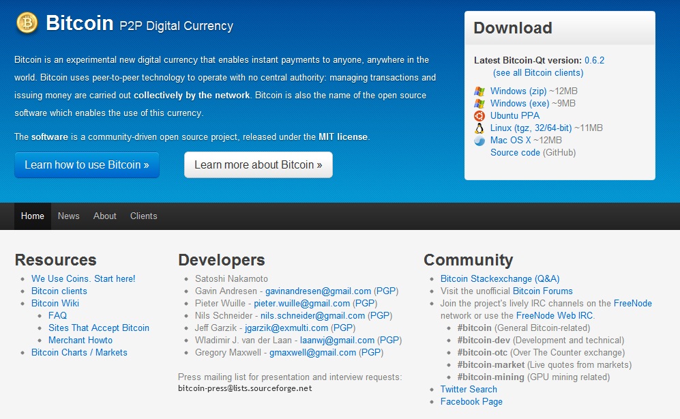Click the Download panel heading
Viewport: 680px width, 419px height.
(513, 28)
